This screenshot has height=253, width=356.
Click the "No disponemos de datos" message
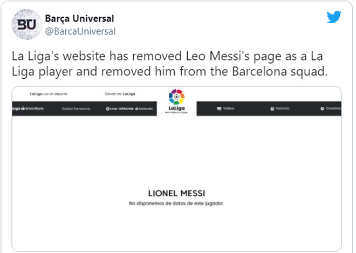tap(176, 203)
